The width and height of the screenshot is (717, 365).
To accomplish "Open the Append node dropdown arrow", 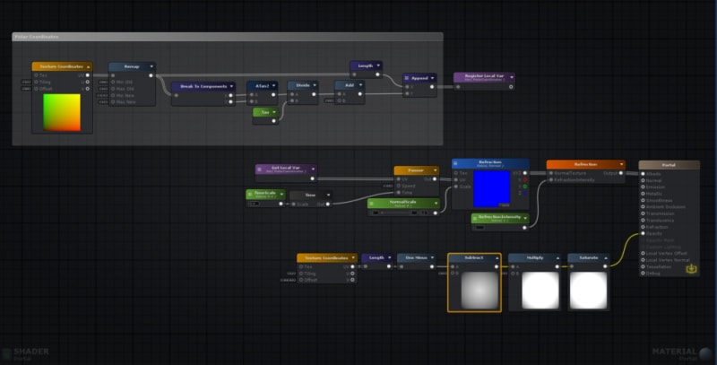I will pos(434,78).
